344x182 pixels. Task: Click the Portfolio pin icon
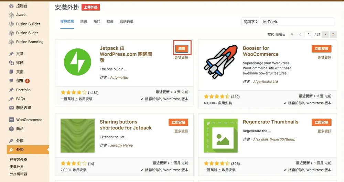pyautogui.click(x=11, y=90)
